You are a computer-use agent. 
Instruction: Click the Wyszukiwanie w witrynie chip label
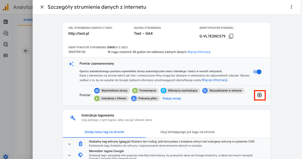pos(226,91)
